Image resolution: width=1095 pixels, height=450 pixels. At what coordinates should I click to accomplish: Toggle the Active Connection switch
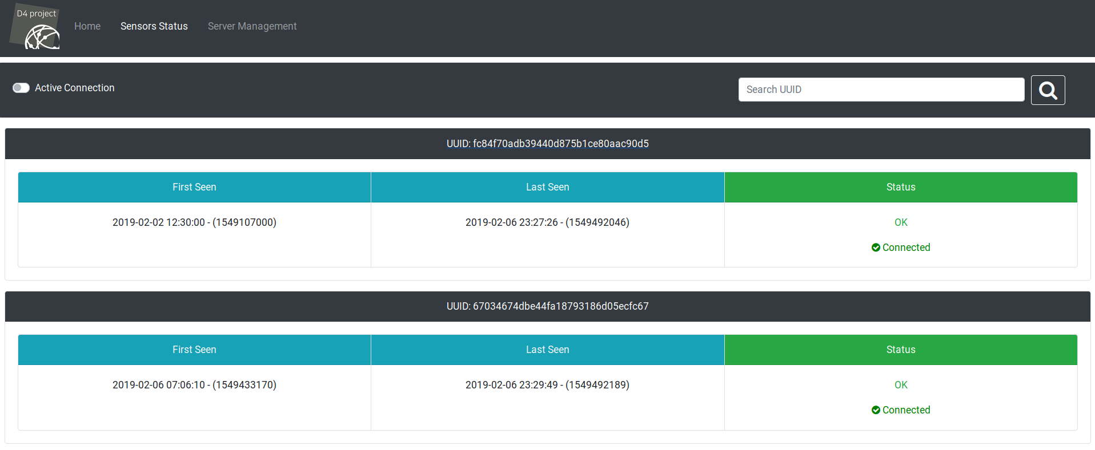[21, 88]
